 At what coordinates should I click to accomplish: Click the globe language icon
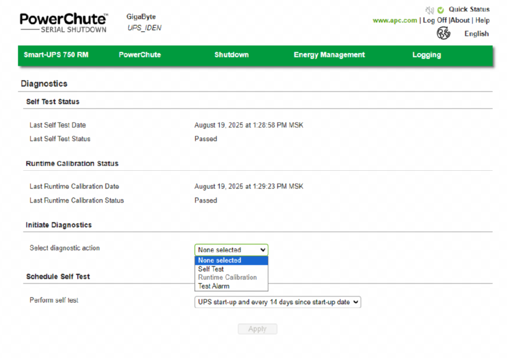click(443, 33)
